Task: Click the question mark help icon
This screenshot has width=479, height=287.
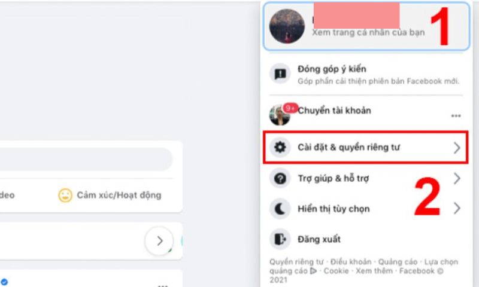Action: tap(280, 178)
